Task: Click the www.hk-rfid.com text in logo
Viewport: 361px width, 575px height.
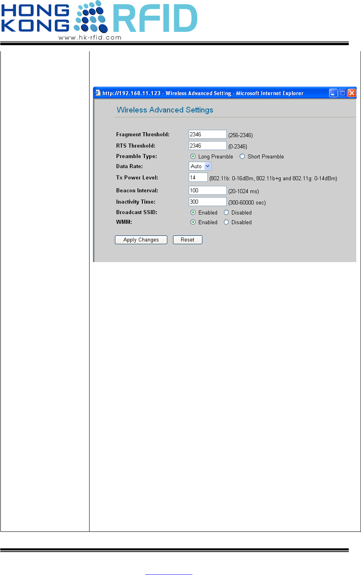Action: click(x=90, y=37)
